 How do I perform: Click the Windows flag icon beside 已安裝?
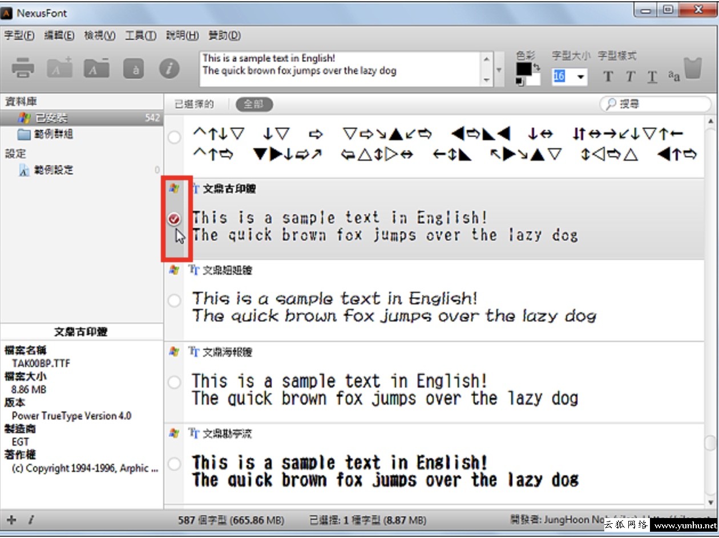[x=23, y=118]
